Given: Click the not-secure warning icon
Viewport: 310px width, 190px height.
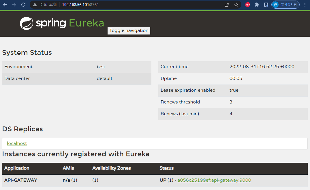Looking at the screenshot, I should pyautogui.click(x=35, y=5).
